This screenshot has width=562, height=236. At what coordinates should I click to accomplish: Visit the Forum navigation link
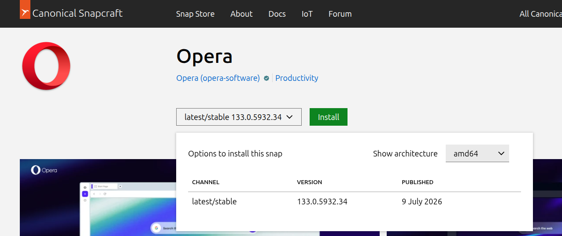tap(340, 14)
